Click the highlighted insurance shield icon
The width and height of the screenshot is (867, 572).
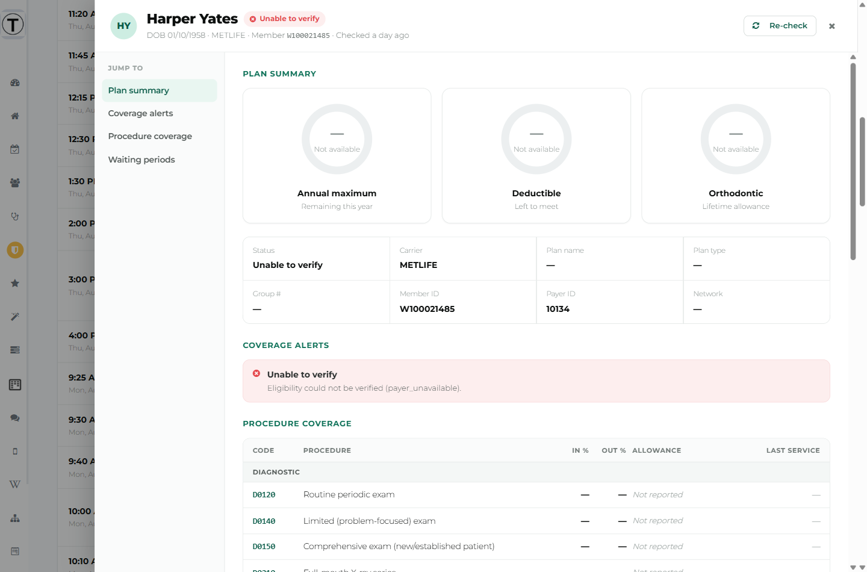click(x=15, y=250)
